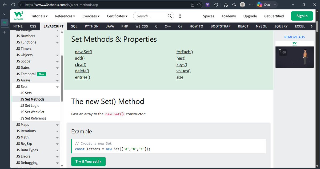Click the Try it Yourself button
Screen dimensions: 320x169
tap(88, 162)
